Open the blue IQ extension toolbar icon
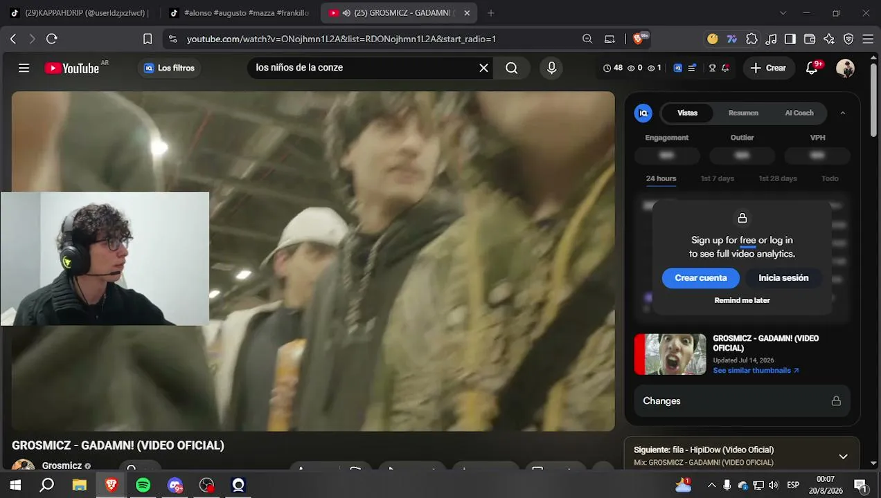 click(677, 68)
